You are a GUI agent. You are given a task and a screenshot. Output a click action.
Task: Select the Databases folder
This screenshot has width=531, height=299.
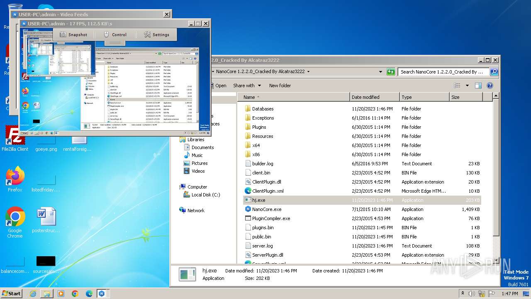[x=362, y=109]
